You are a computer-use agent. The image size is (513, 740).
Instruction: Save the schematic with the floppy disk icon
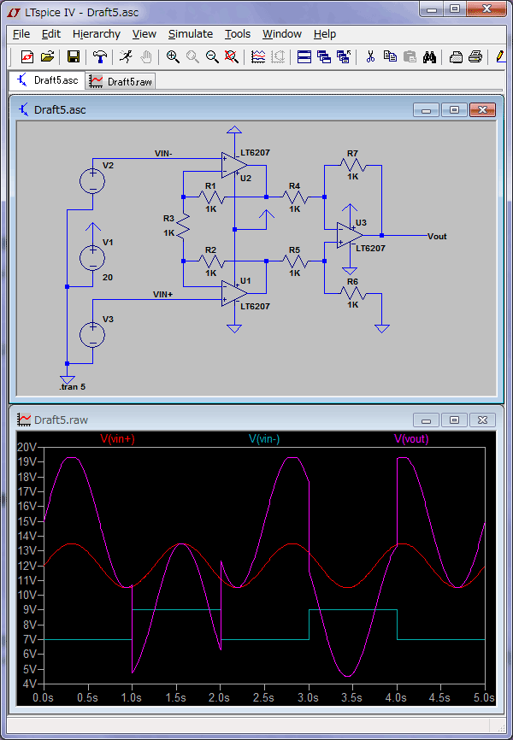coord(74,57)
